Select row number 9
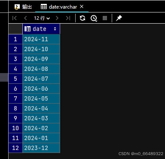 pos(15,118)
